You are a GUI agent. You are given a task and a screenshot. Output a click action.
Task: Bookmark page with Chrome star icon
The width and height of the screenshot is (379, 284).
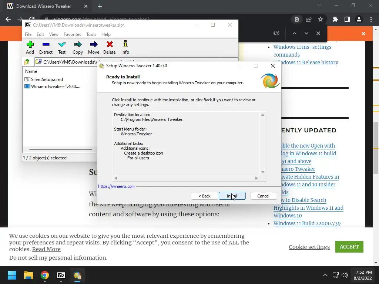(x=320, y=19)
